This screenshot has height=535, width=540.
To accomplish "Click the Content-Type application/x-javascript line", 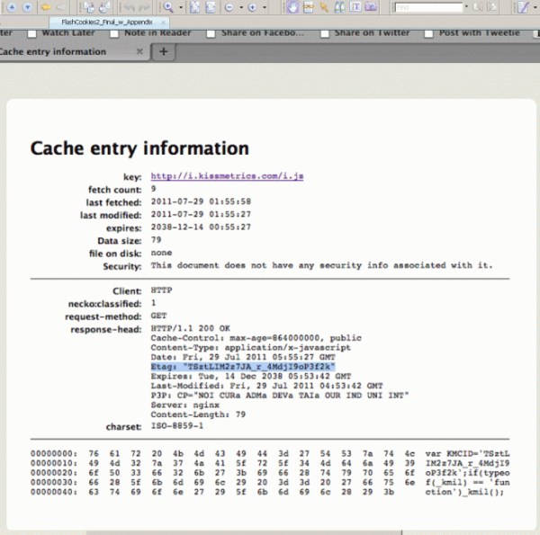I will point(250,347).
